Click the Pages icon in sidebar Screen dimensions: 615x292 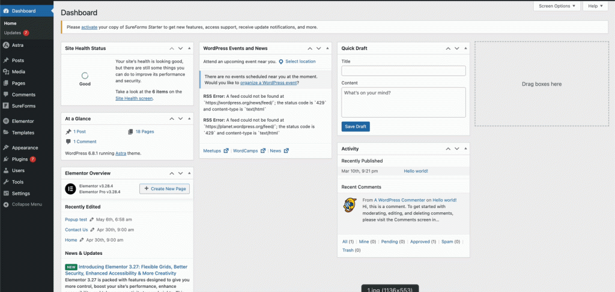6,83
